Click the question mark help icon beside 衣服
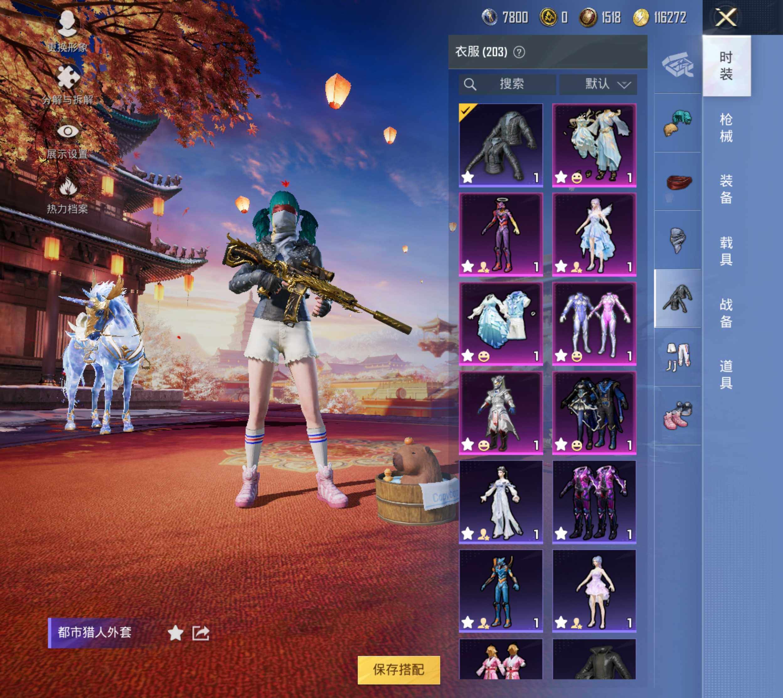 [x=519, y=52]
